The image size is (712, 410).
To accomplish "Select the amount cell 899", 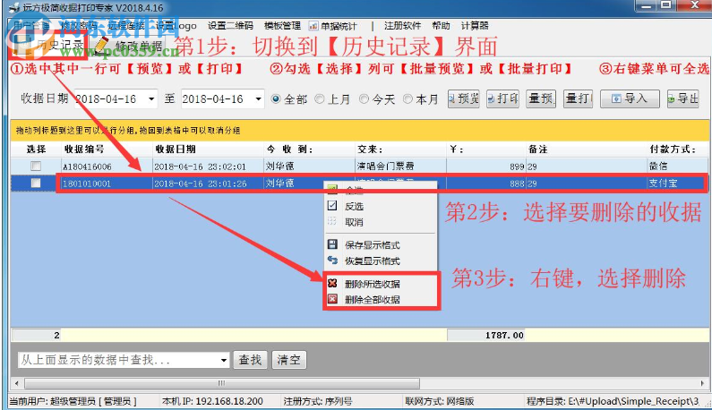I will click(x=486, y=167).
